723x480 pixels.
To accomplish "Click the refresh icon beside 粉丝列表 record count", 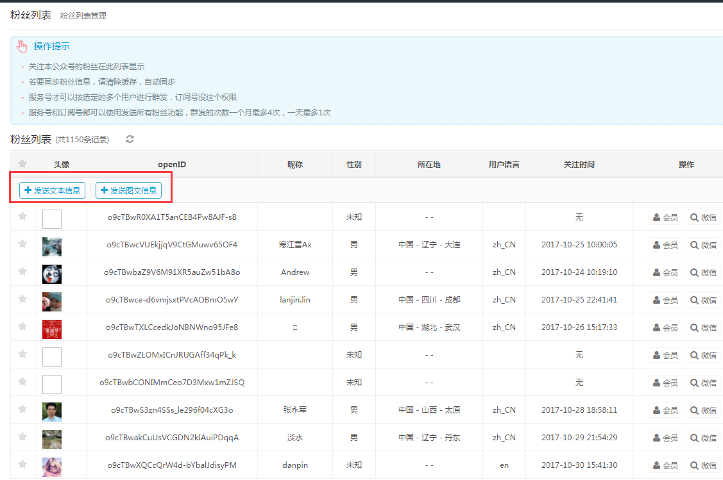I will pos(130,139).
